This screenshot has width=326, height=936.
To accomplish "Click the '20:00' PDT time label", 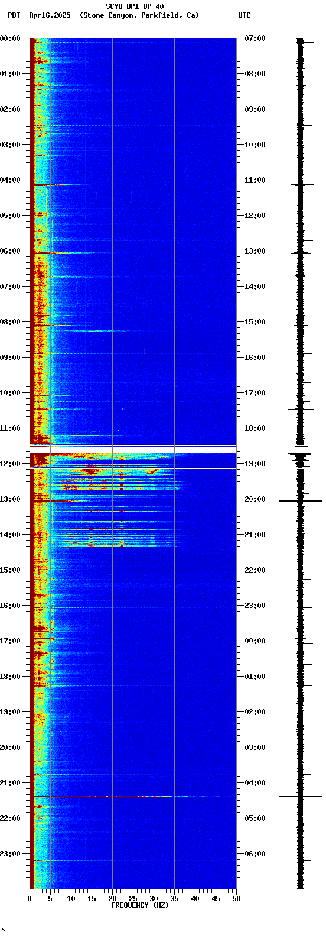I will pyautogui.click(x=10, y=747).
